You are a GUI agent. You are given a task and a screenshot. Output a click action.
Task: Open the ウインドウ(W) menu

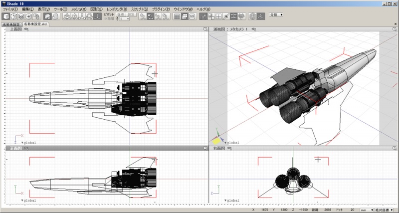[183, 9]
